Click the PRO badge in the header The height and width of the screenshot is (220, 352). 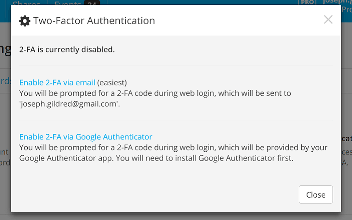pos(307,3)
